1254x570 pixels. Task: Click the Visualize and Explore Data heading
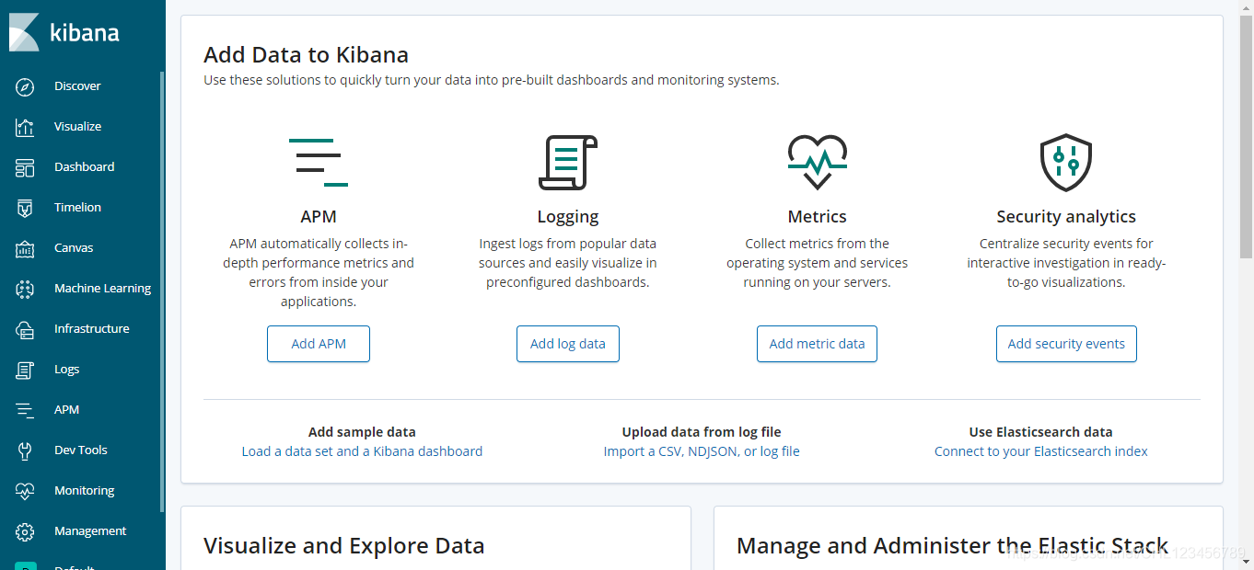[x=344, y=546]
